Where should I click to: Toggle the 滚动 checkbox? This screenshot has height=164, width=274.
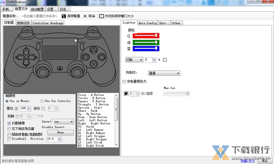click(x=43, y=109)
